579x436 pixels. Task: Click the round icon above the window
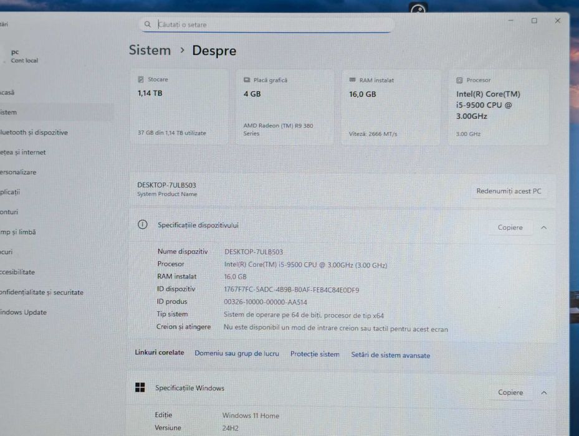coord(418,8)
